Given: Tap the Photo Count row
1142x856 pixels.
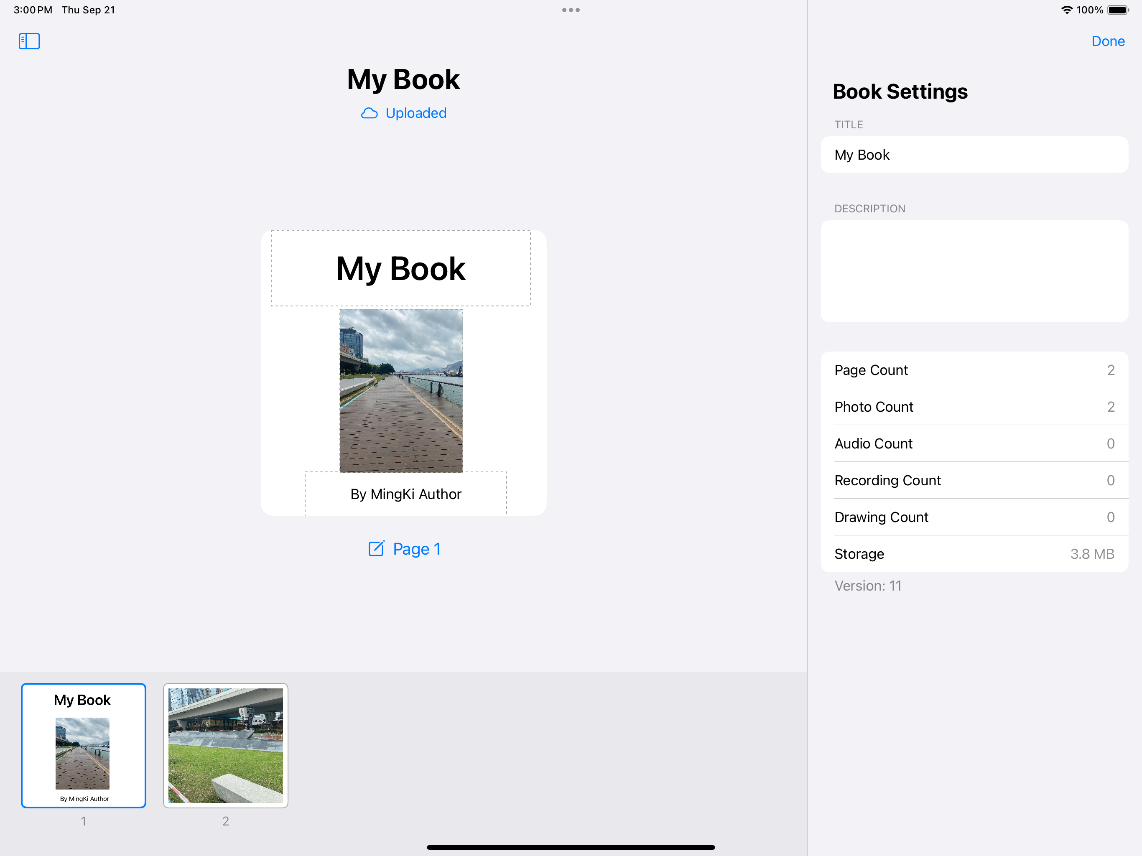Looking at the screenshot, I should coord(974,407).
